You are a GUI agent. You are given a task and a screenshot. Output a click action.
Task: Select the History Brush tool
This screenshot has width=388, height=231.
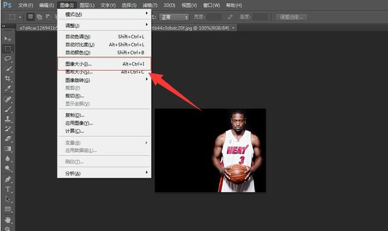pyautogui.click(x=8, y=129)
